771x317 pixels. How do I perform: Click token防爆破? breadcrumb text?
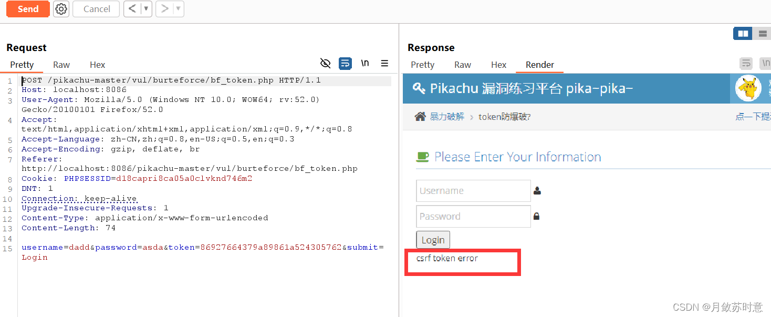(x=504, y=117)
